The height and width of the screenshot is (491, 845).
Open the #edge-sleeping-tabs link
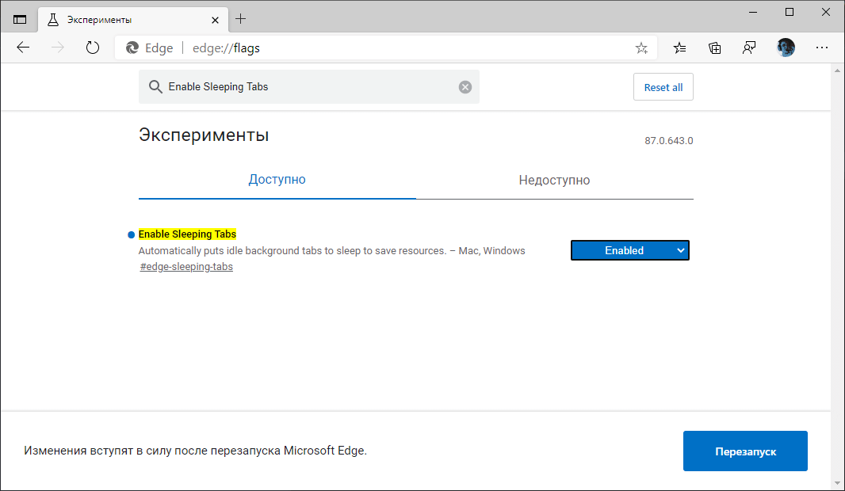coord(186,267)
